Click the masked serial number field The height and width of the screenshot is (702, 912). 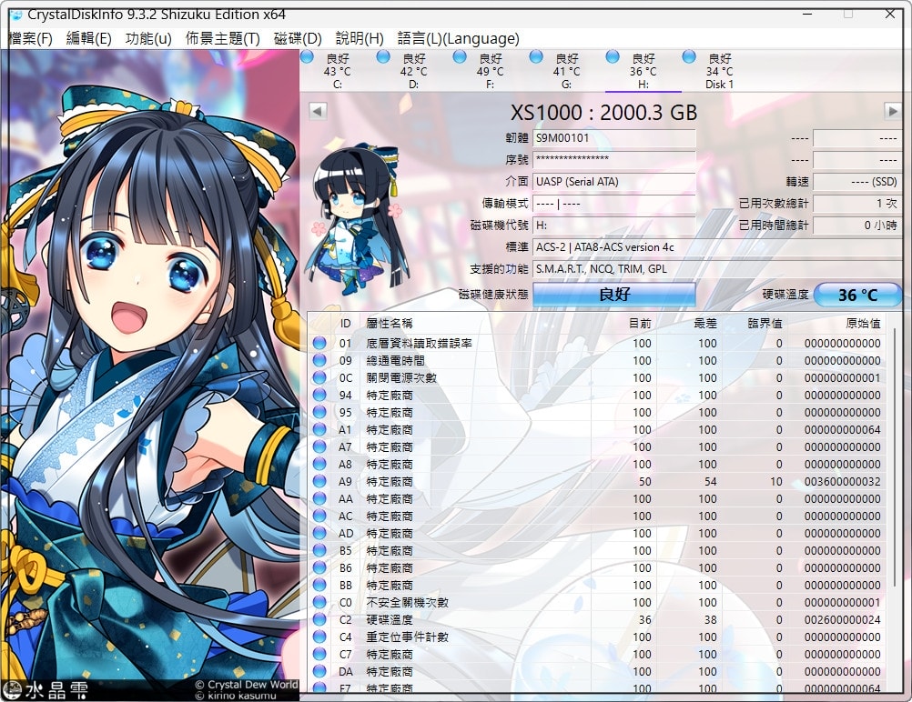pos(614,160)
